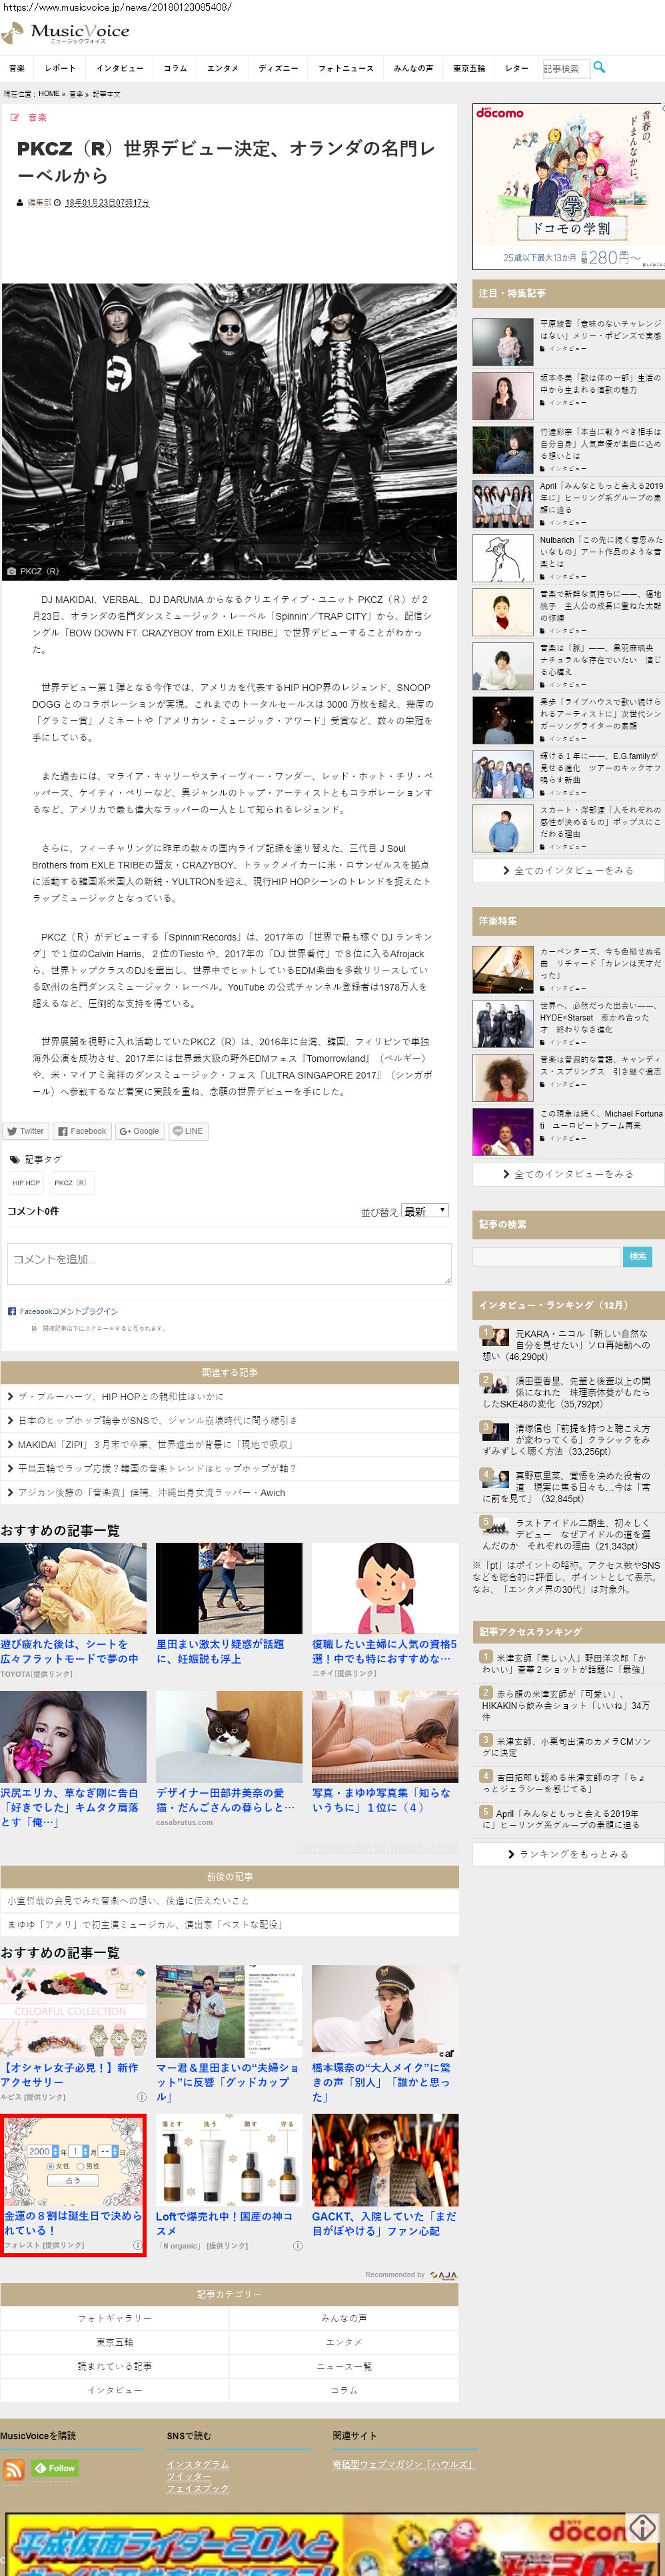Expand ランキングをもっとみる link

coord(568,1854)
